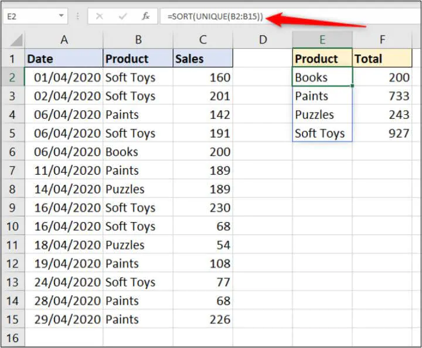Click the Name Box showing E2
422x348 pixels.
(35, 16)
